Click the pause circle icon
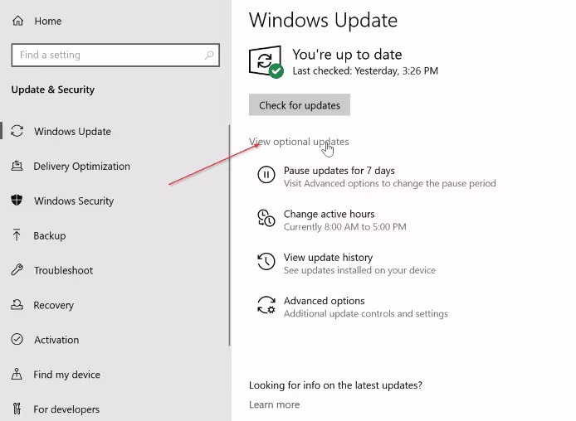 click(x=266, y=175)
